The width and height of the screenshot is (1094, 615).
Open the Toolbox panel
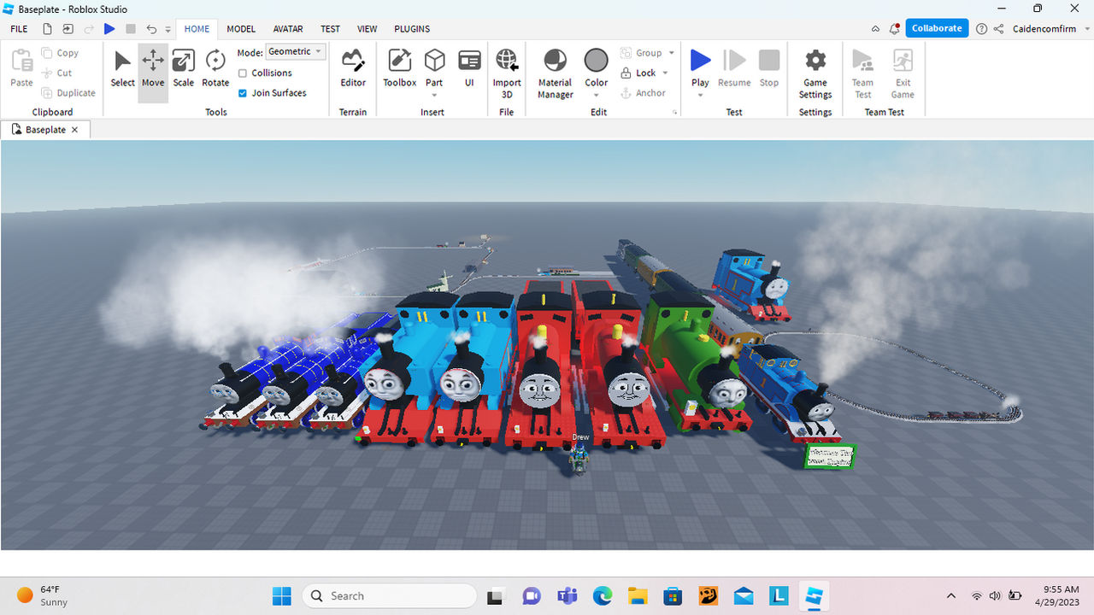point(399,68)
